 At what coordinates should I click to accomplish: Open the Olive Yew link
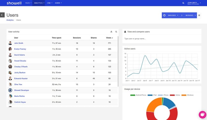(18, 84)
